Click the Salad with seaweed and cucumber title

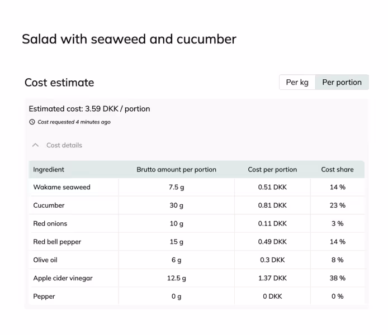click(129, 39)
